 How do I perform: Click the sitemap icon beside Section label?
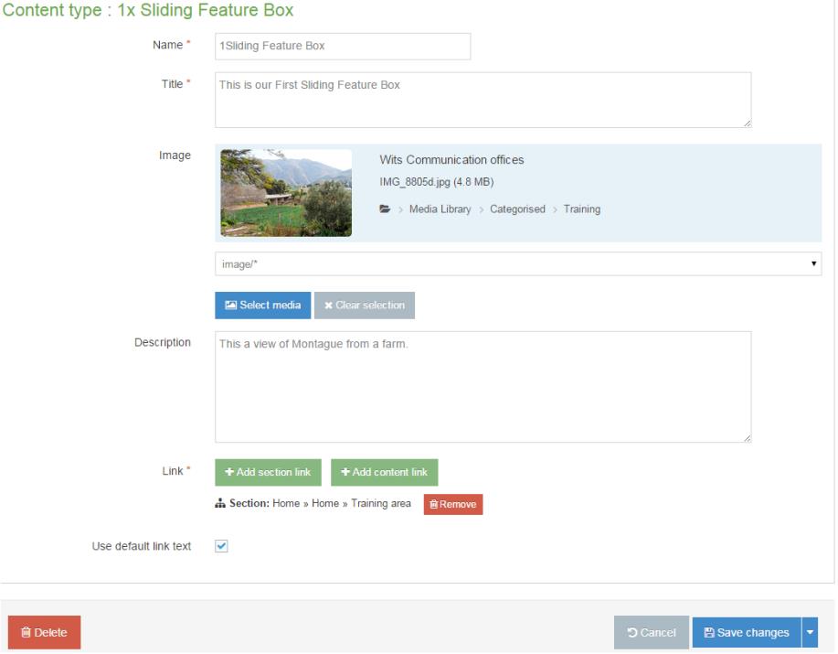(x=220, y=503)
